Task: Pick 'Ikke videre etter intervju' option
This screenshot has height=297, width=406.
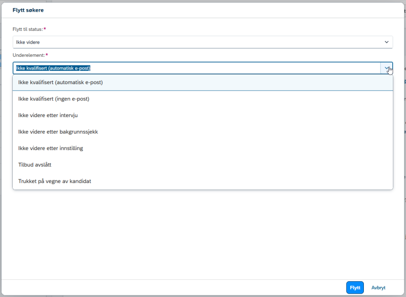Action: pos(202,115)
